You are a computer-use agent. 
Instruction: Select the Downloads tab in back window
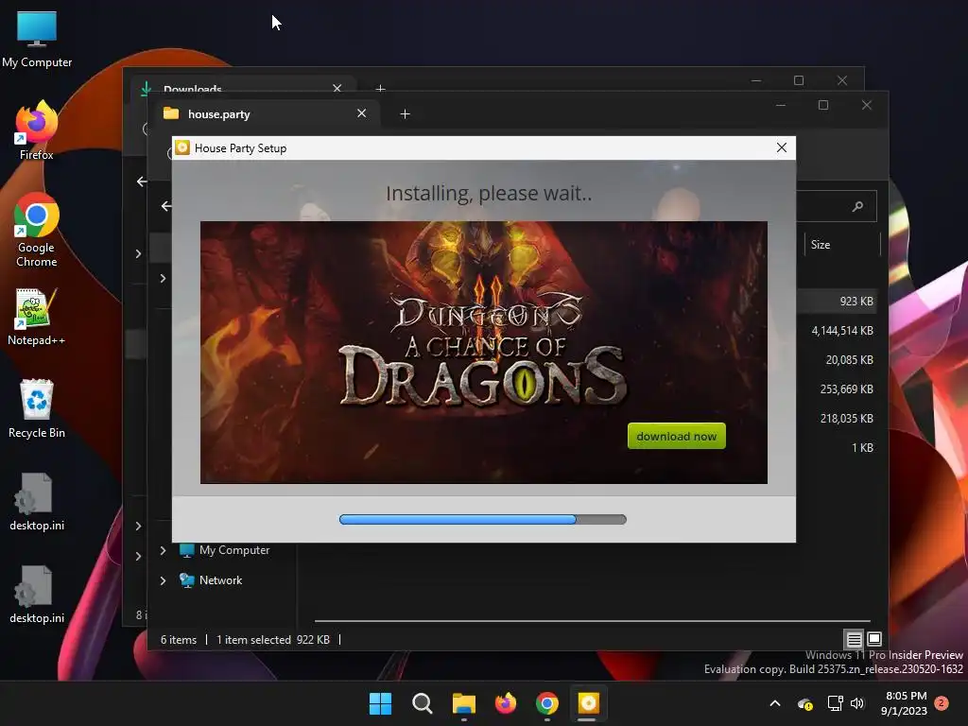[x=241, y=86]
